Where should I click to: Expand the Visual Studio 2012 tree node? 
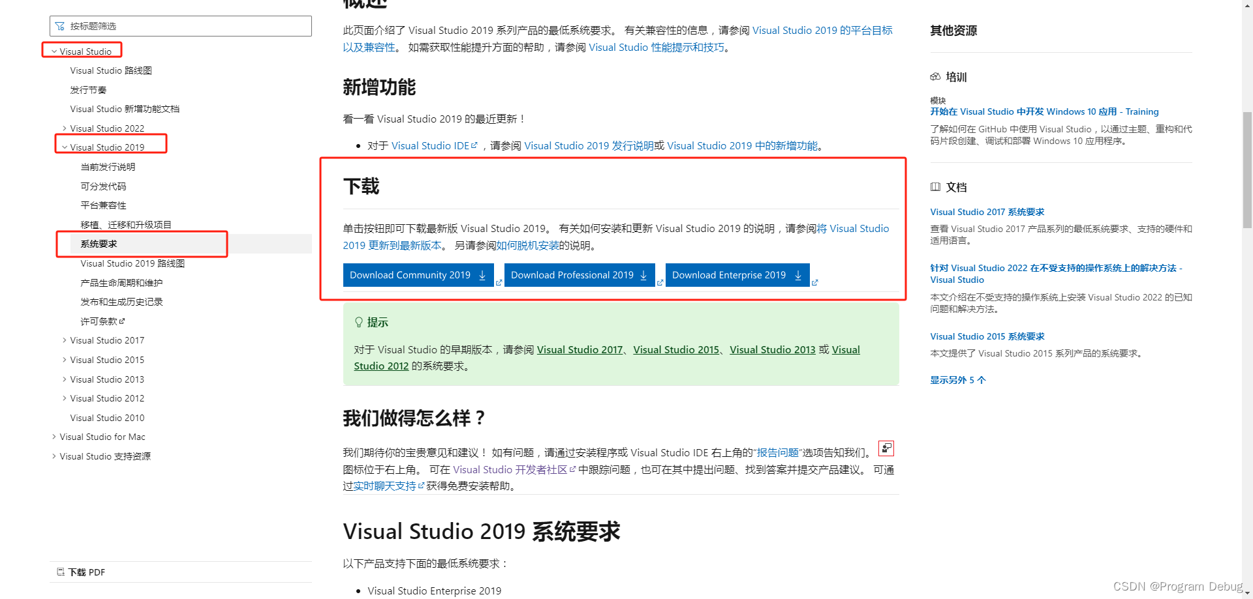65,398
